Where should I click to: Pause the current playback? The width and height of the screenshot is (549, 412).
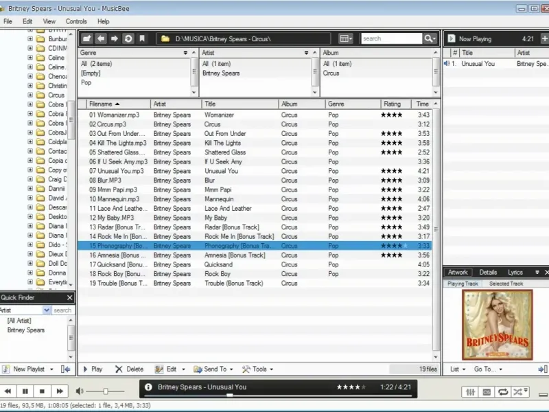pyautogui.click(x=25, y=391)
